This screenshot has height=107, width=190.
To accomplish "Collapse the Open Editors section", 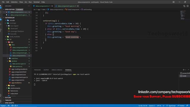I will tap(10, 10).
